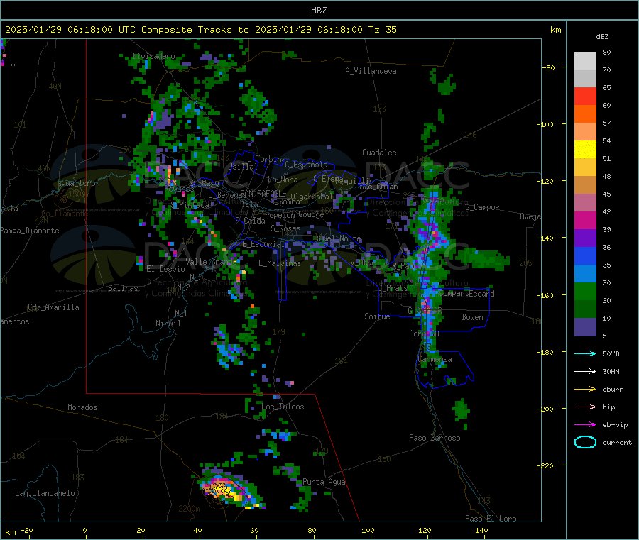Pick the gold 48-51 dBZ swatch
The height and width of the screenshot is (540, 639).
[585, 167]
